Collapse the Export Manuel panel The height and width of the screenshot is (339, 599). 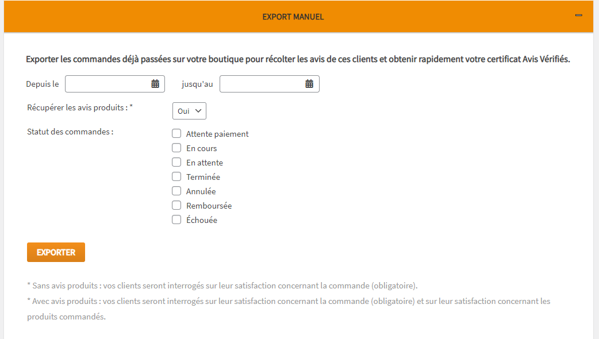pos(579,16)
